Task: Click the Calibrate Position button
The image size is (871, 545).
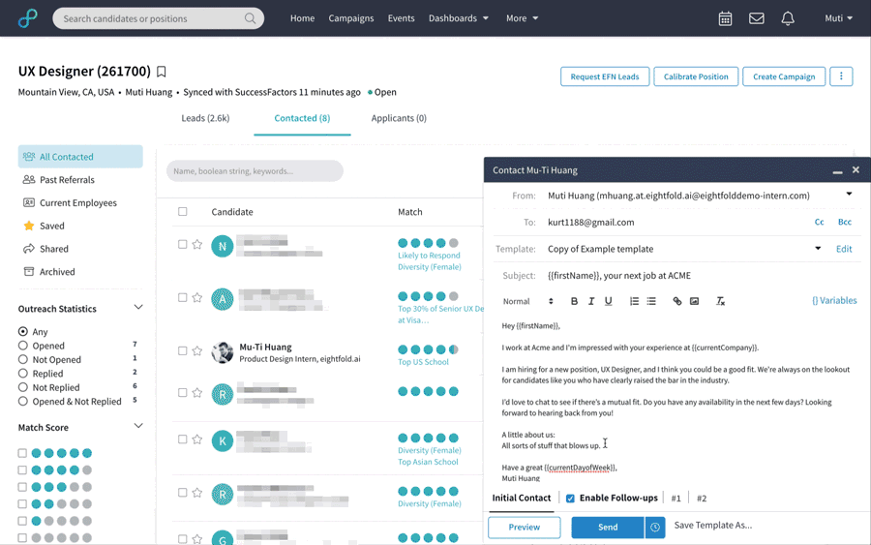Action: click(696, 76)
